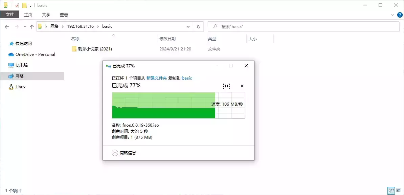Expand the ribbon chevron near help
This screenshot has height=195, width=404.
click(x=392, y=15)
